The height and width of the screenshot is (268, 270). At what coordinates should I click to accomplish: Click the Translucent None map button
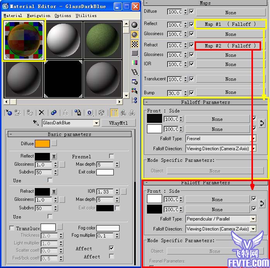231,79
